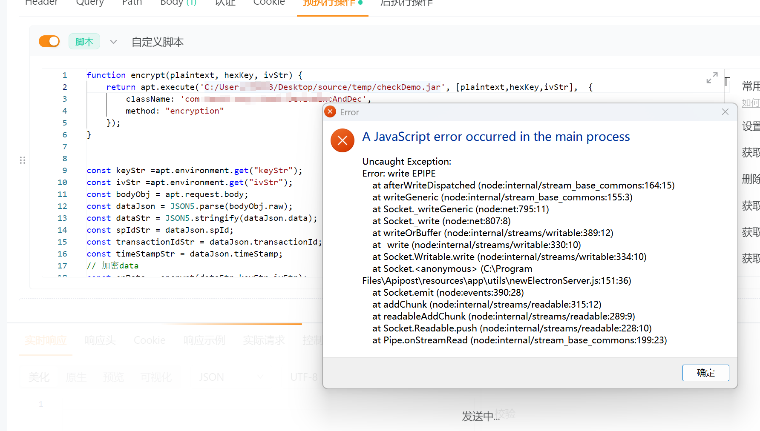Close the Error dialog with X
The width and height of the screenshot is (760, 431).
coord(725,112)
